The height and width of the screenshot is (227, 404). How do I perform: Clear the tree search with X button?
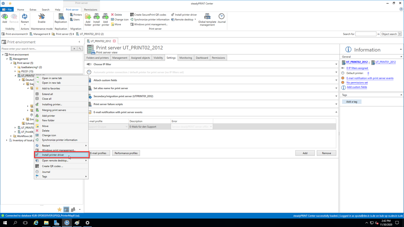(x=74, y=49)
